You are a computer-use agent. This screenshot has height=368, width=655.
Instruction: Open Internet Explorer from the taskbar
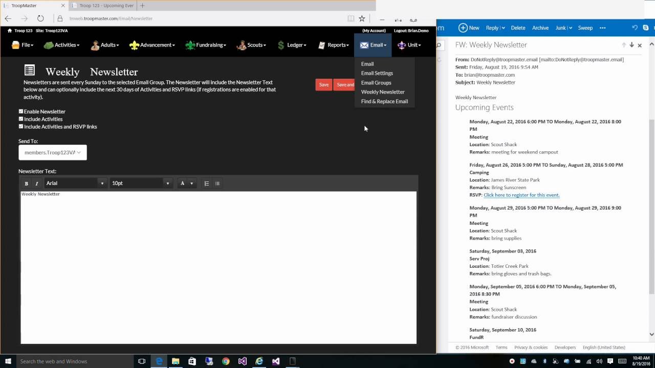[x=259, y=361]
